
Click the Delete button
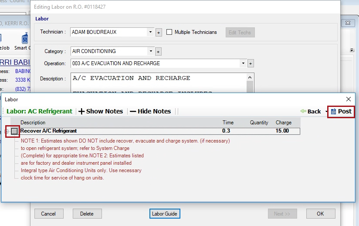[x=87, y=214]
